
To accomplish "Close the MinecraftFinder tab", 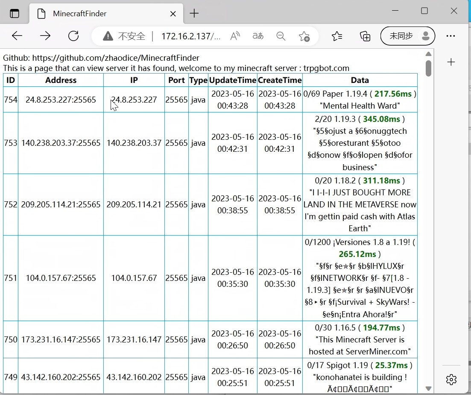I will coord(173,14).
